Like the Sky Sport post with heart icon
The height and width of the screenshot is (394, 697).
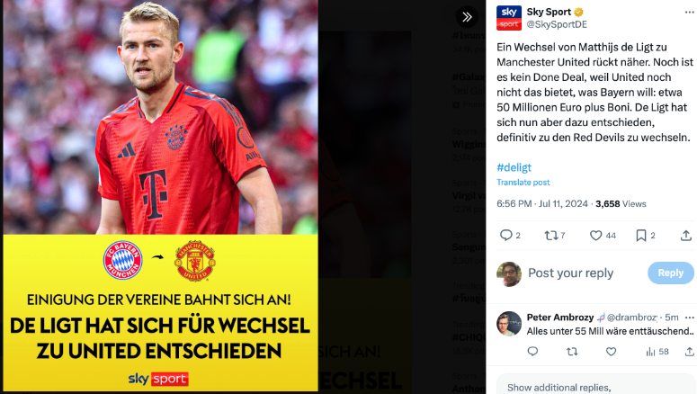click(x=603, y=236)
